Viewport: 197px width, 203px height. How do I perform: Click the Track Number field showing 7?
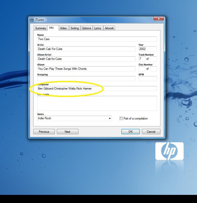click(x=142, y=59)
